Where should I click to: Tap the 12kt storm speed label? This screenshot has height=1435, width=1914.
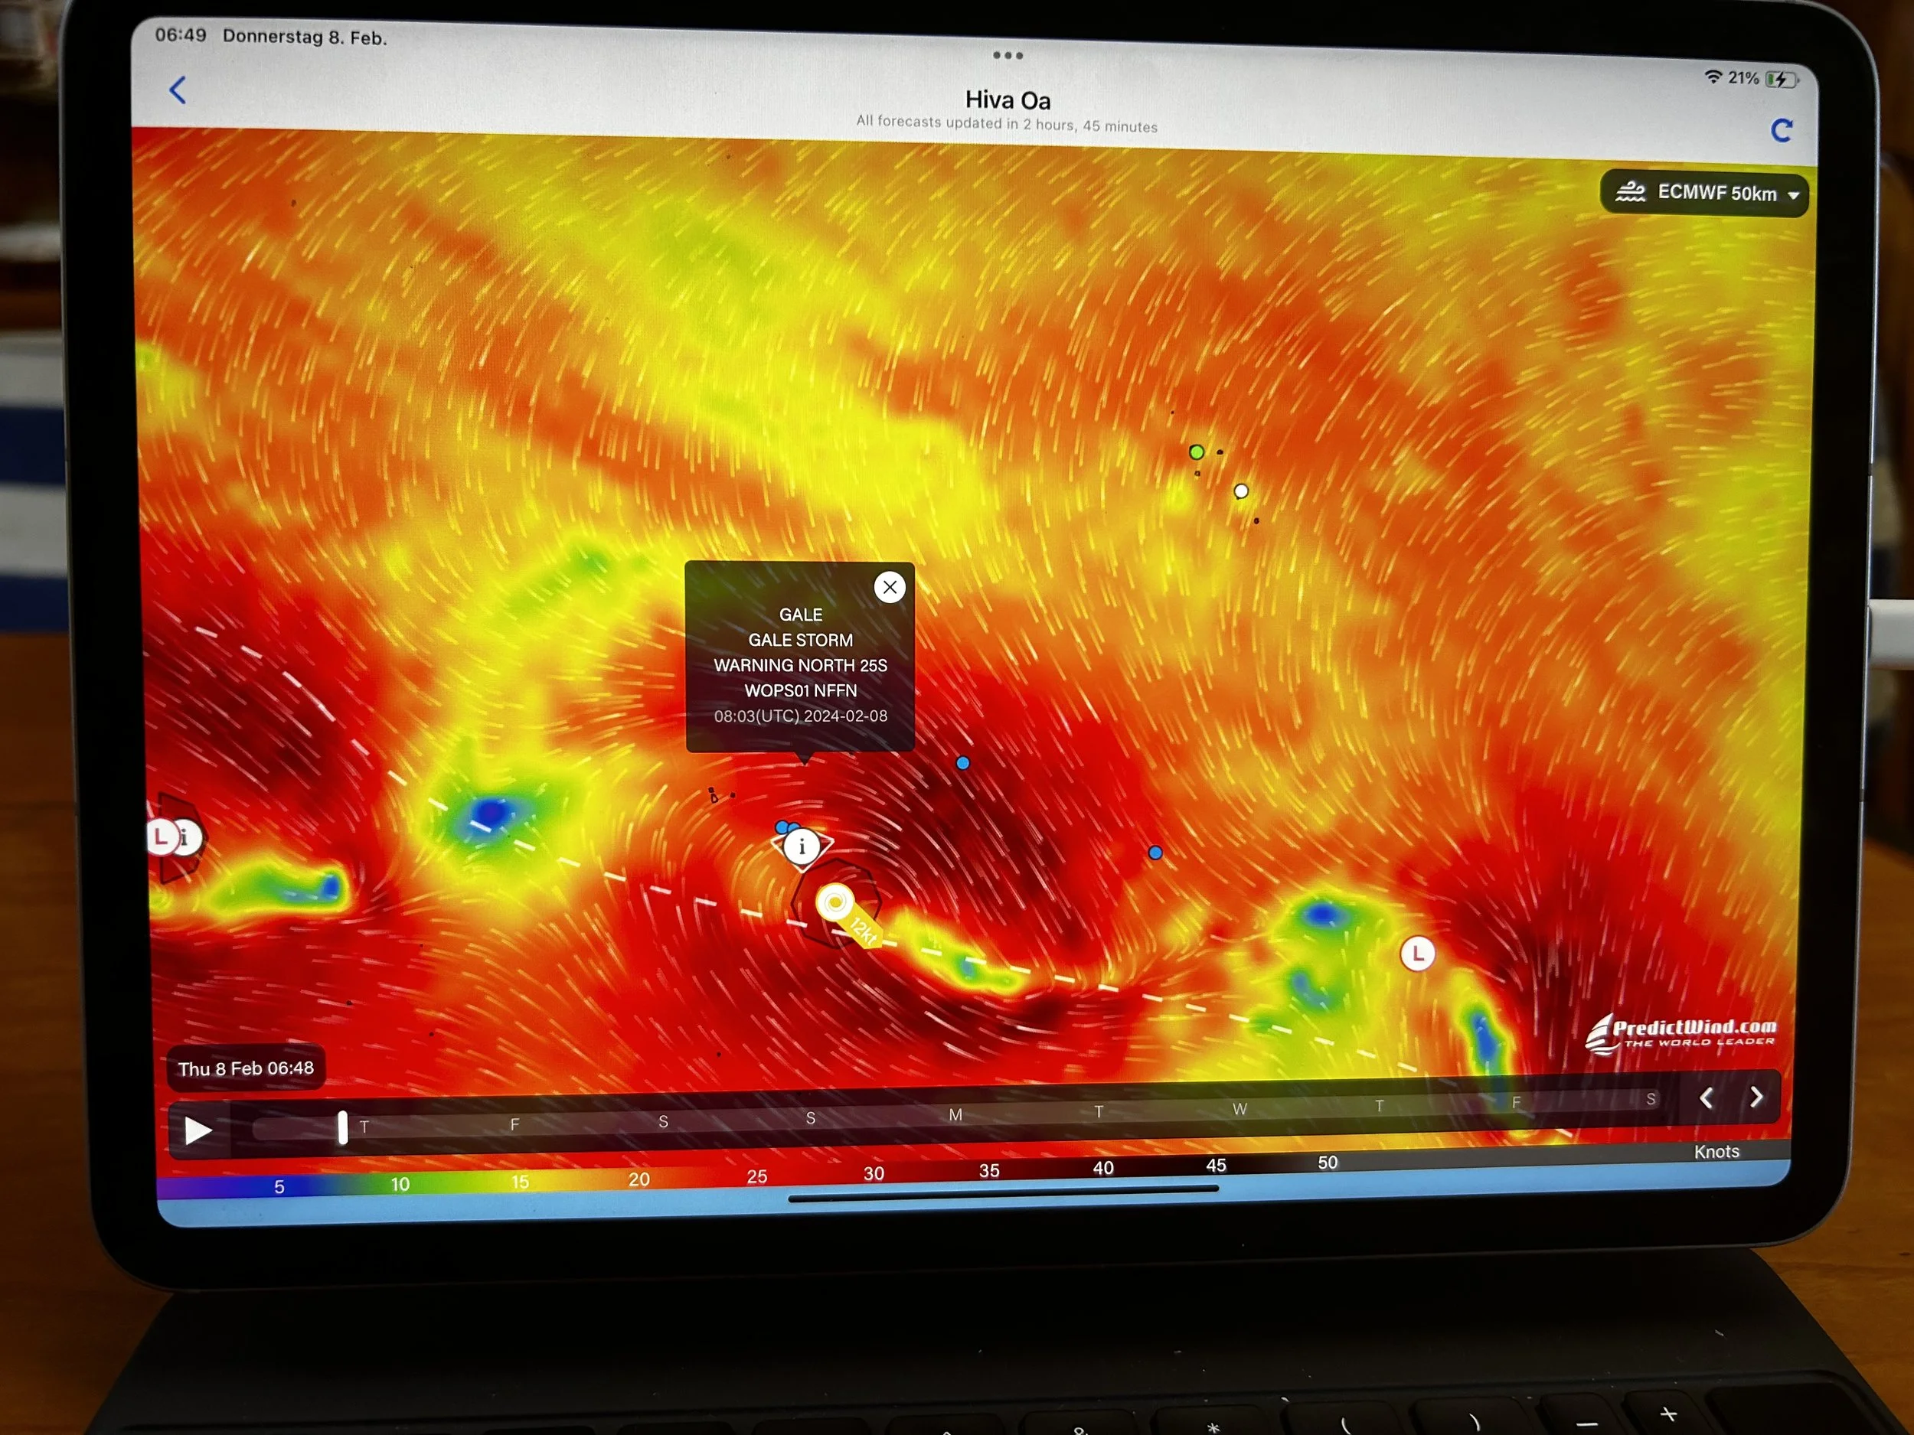864,931
